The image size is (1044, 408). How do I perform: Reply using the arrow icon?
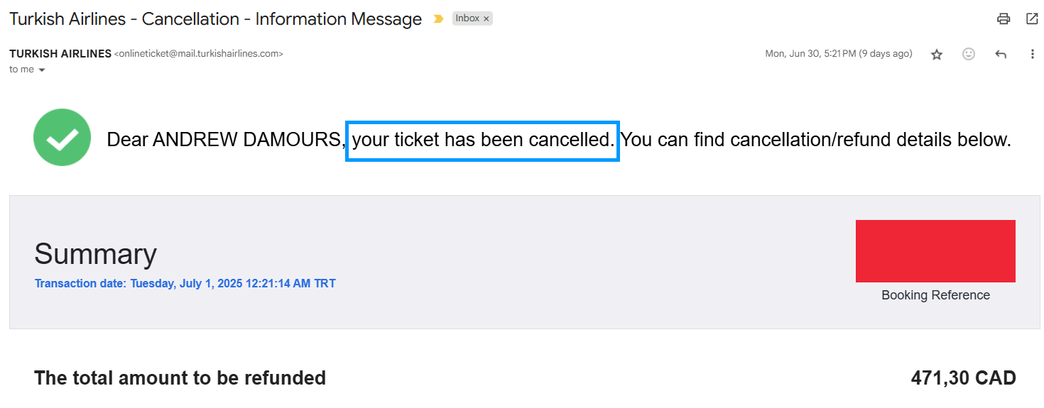[x=1001, y=54]
